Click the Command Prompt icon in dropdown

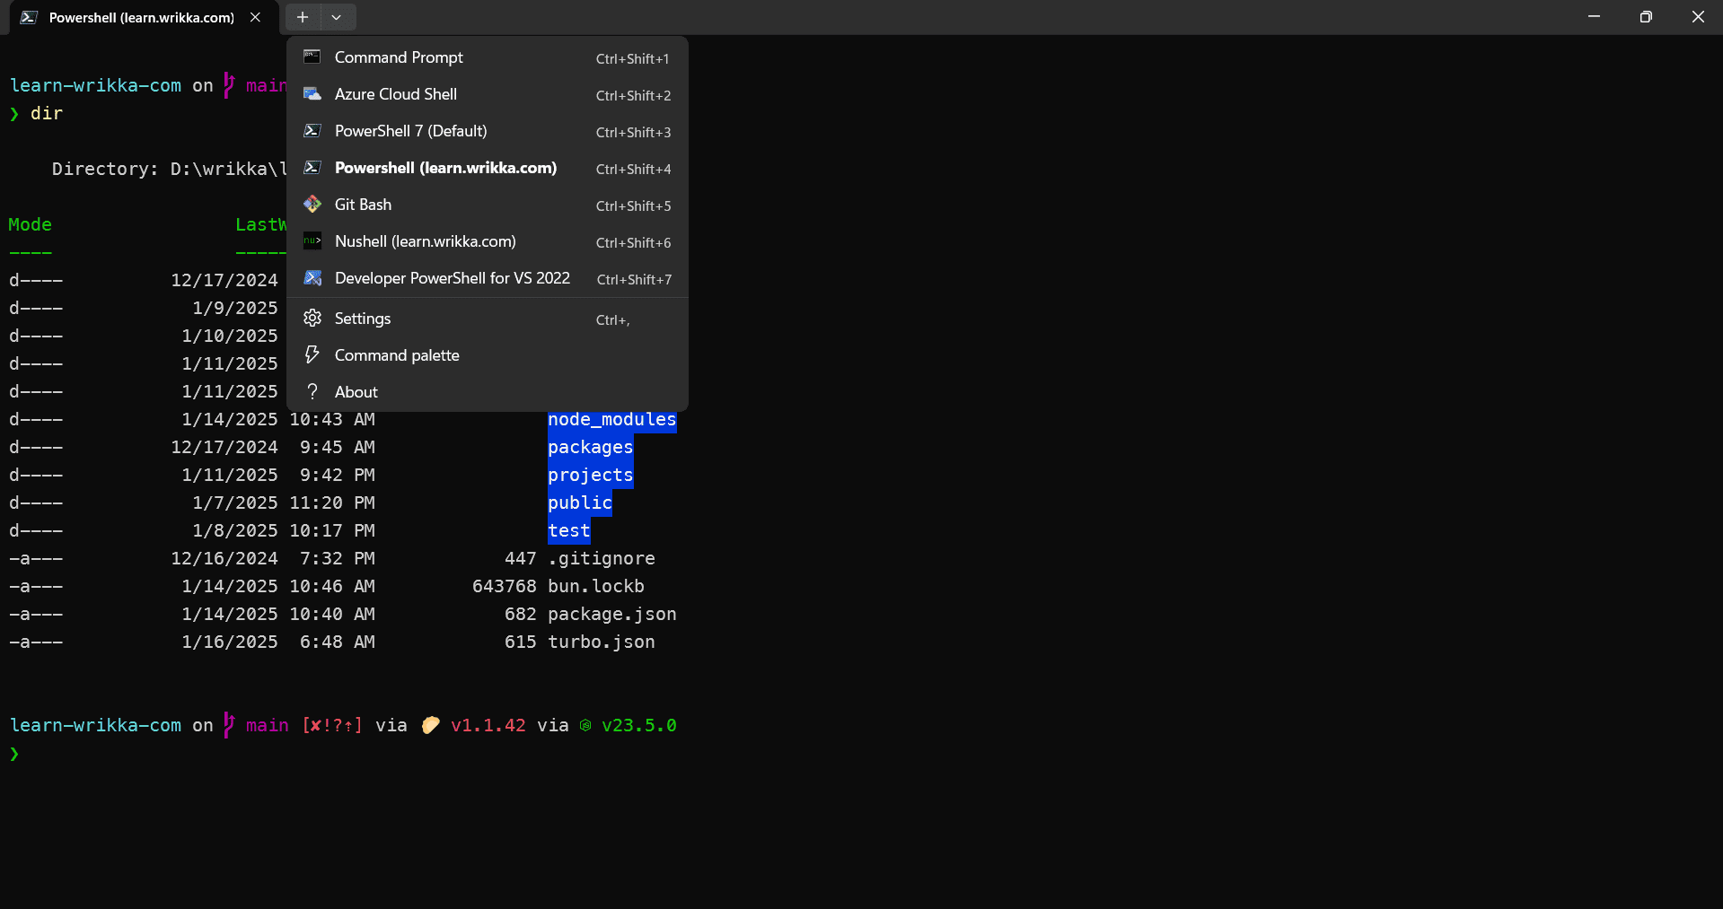tap(312, 57)
